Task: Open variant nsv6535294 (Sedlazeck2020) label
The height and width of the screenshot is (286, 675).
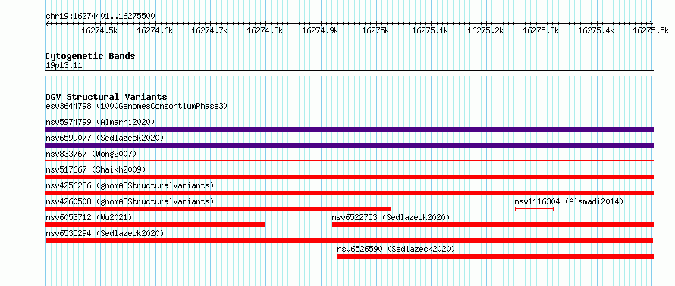Action: tap(105, 233)
